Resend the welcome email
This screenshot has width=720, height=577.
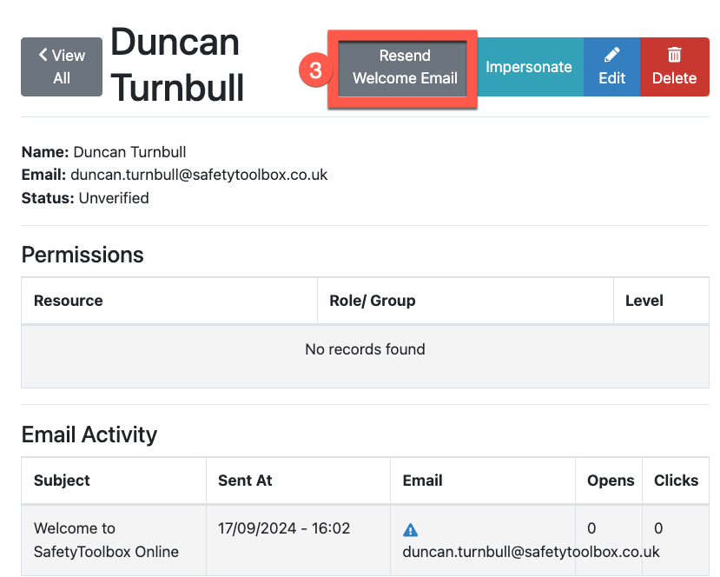405,67
